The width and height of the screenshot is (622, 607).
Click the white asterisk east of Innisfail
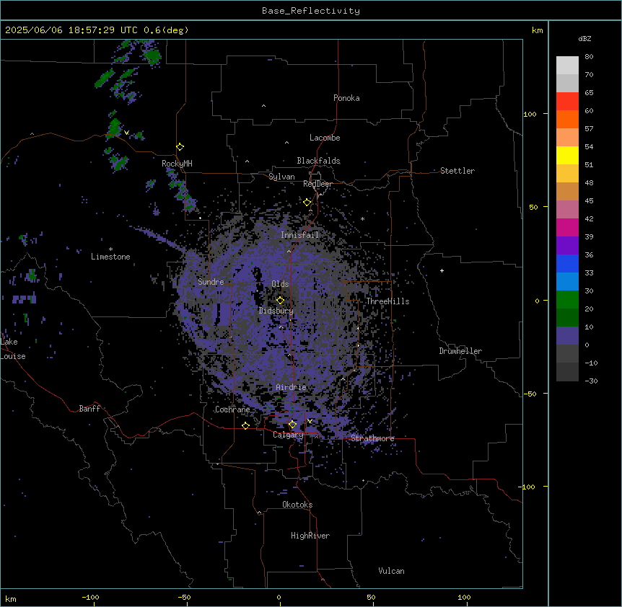coord(362,218)
